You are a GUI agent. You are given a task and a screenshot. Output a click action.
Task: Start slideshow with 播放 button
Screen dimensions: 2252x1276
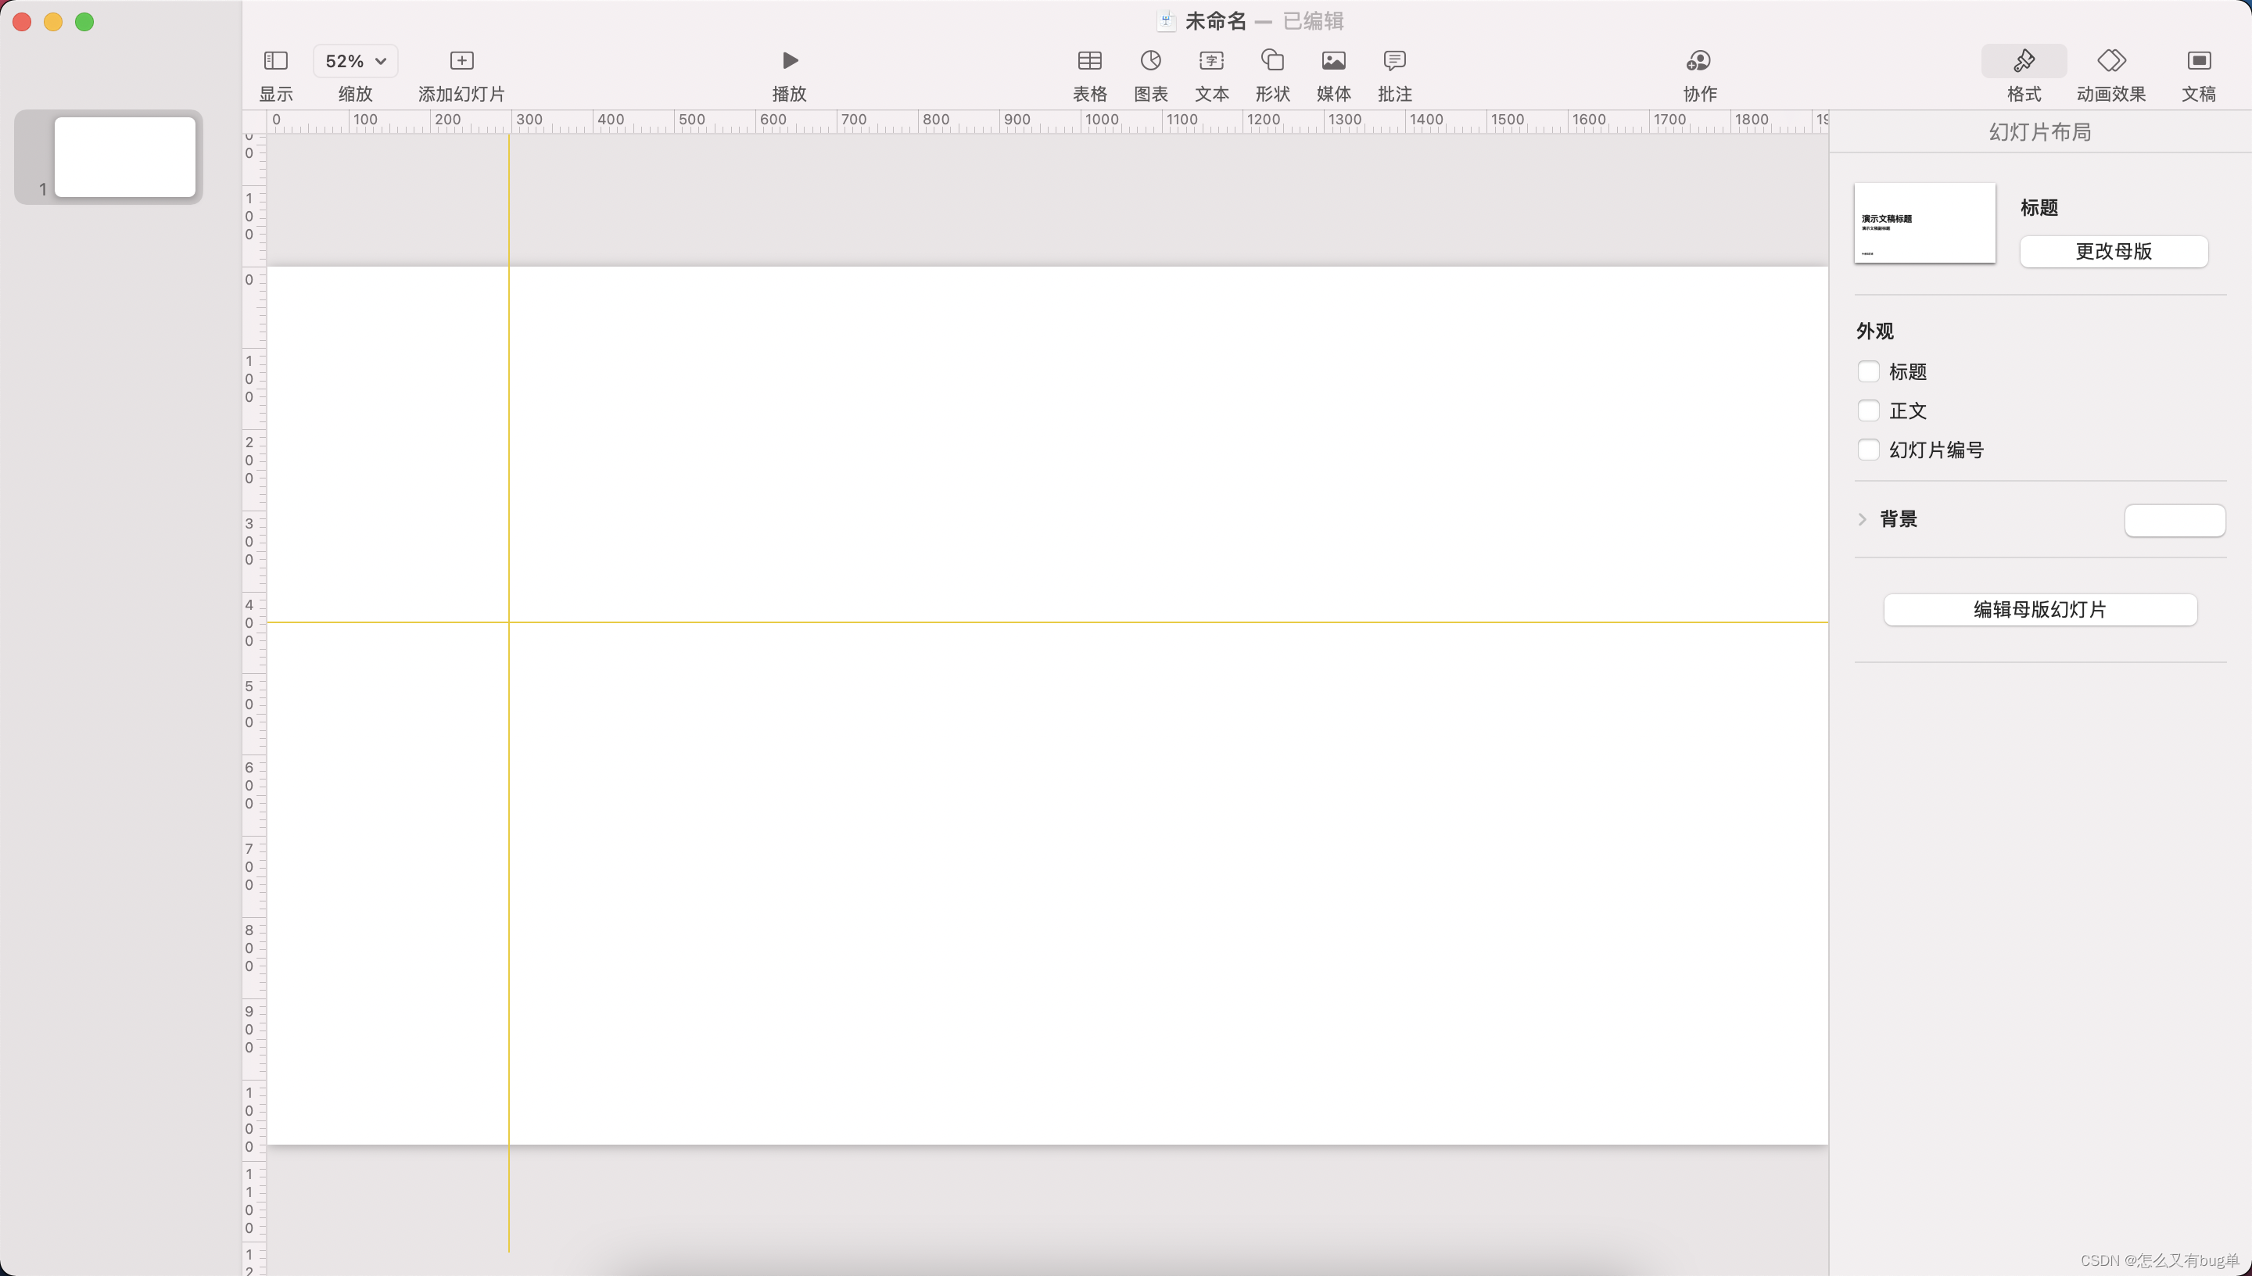pyautogui.click(x=789, y=60)
